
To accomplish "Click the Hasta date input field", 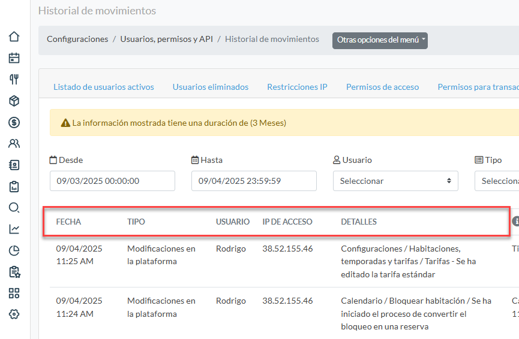I will pyautogui.click(x=254, y=181).
